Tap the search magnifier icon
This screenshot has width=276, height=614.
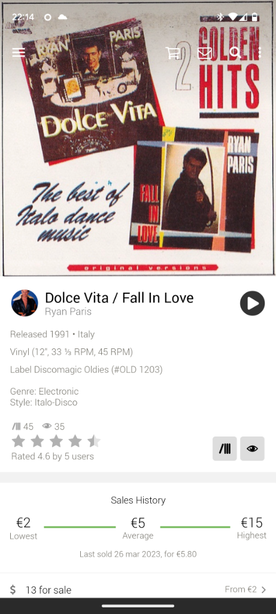235,53
